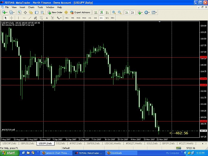Select the Text 'A' tool
Screen dimensions: 208x156
click(x=47, y=18)
